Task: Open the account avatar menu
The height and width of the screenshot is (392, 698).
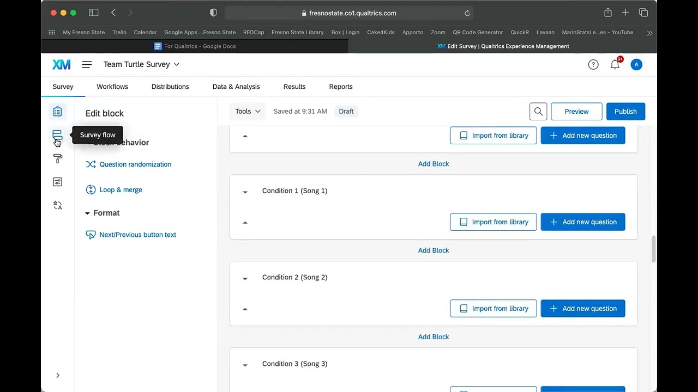Action: (x=636, y=65)
